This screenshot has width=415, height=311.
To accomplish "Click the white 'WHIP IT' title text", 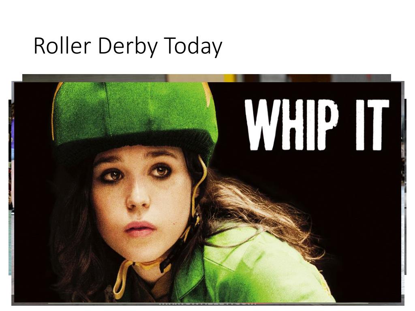I will pos(317,125).
